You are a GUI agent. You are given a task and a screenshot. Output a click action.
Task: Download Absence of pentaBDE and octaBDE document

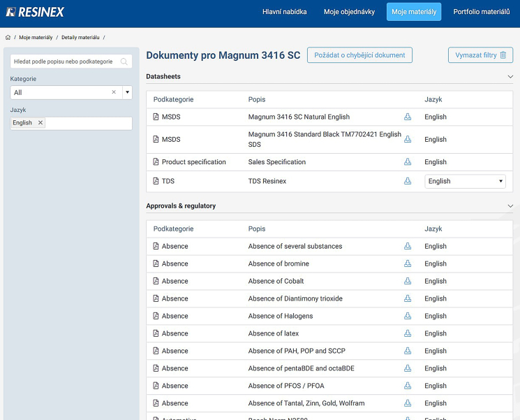pos(408,368)
